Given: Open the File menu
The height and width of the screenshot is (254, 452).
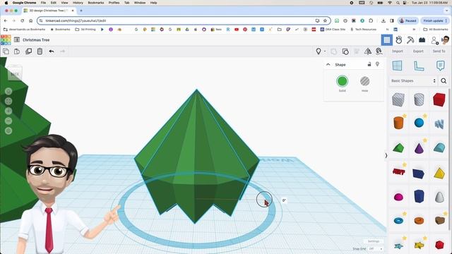Looking at the screenshot, I should point(43,3).
